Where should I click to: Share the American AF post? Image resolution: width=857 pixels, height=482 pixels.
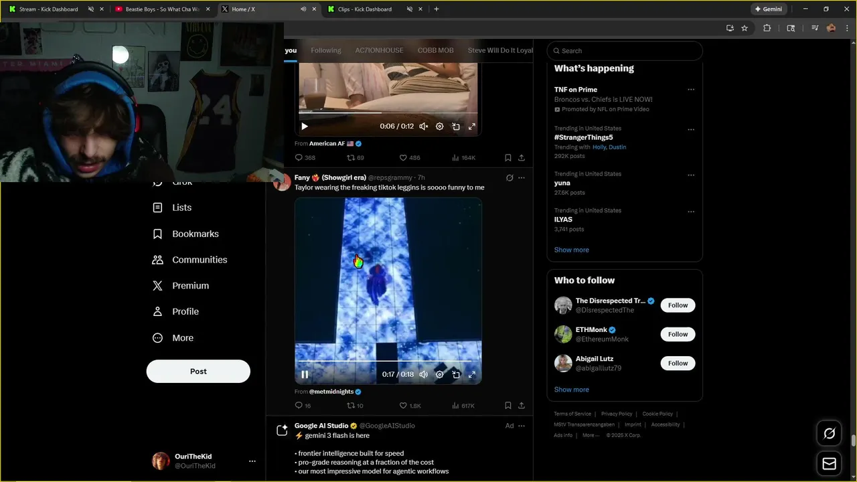point(522,158)
